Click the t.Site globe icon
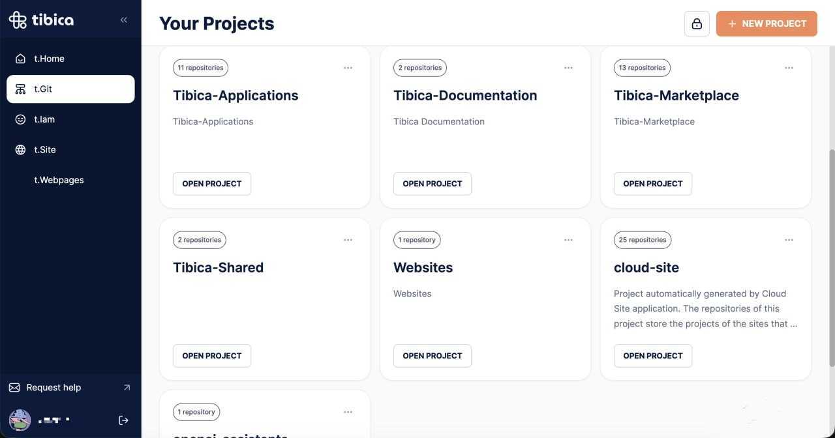Screen dimensions: 835x438 click(x=21, y=150)
